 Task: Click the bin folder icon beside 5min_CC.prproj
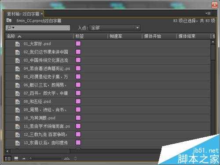click(9, 20)
